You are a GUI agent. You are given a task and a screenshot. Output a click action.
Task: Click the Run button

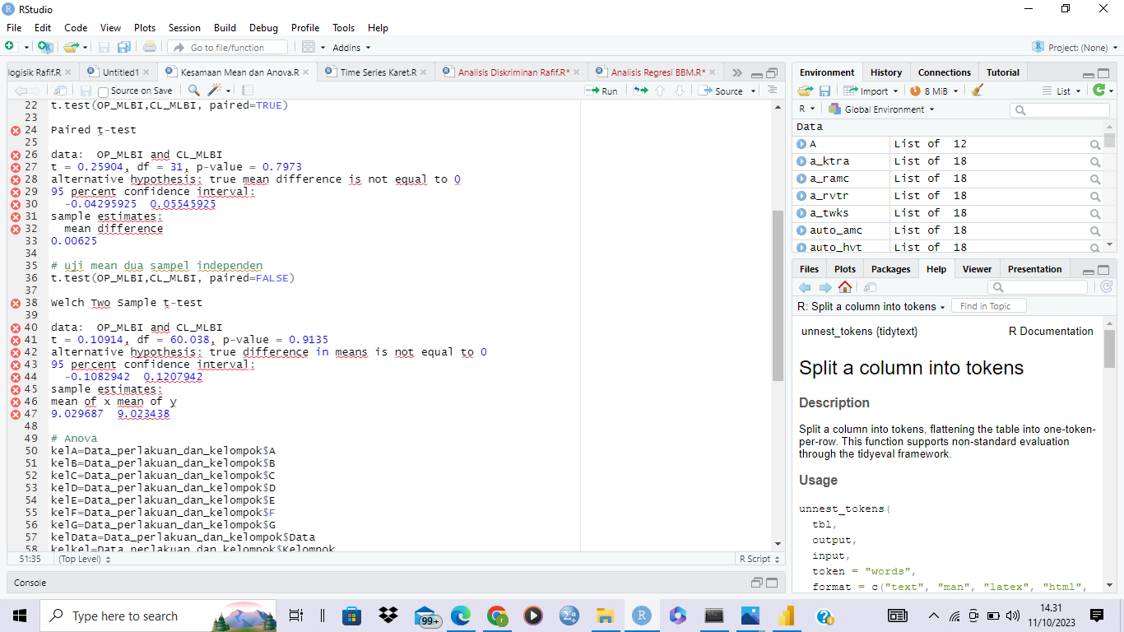[601, 91]
